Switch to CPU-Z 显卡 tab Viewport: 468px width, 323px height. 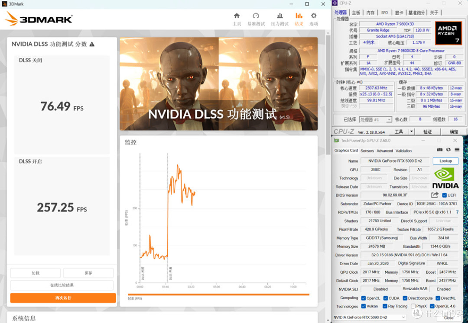coord(399,13)
